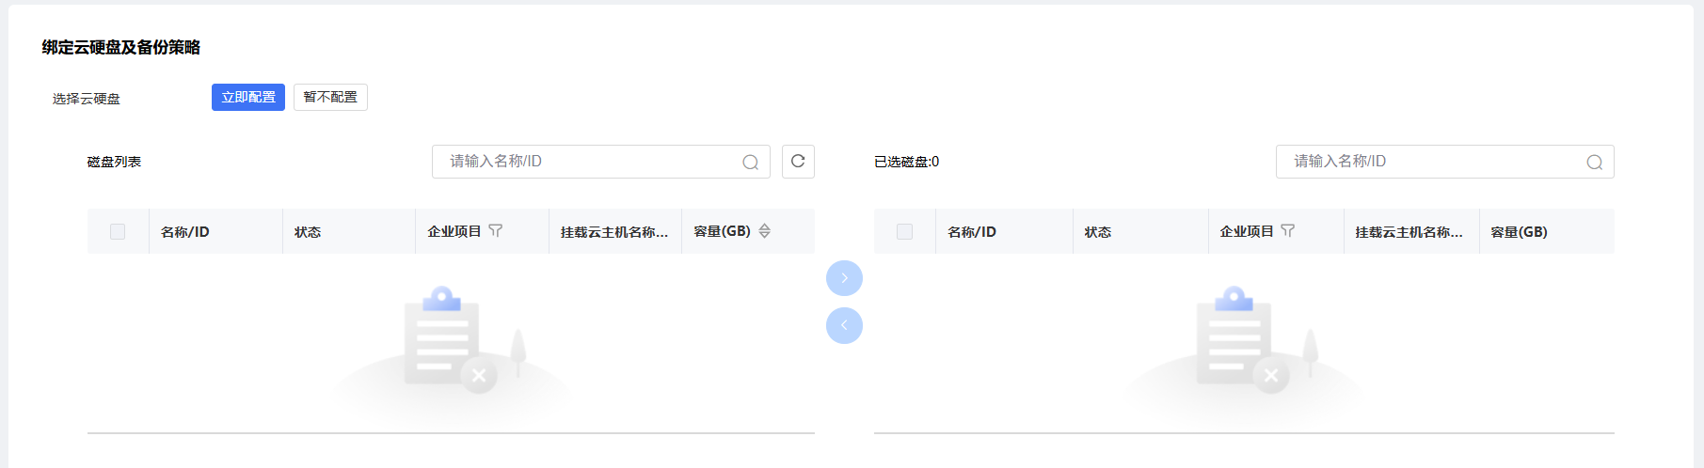Move disks left with the arrow button

(844, 325)
